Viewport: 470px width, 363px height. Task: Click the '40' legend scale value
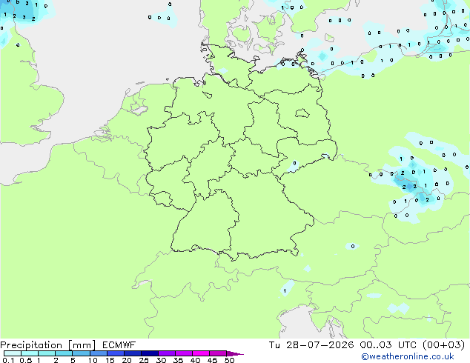coord(195,360)
